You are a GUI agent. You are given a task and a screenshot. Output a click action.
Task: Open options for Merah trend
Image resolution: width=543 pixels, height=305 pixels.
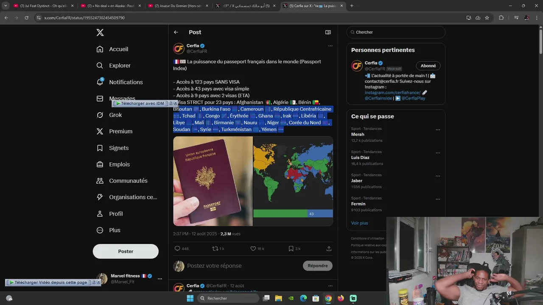pos(438,130)
